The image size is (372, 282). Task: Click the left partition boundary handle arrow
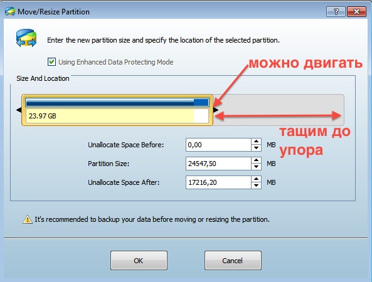point(19,110)
